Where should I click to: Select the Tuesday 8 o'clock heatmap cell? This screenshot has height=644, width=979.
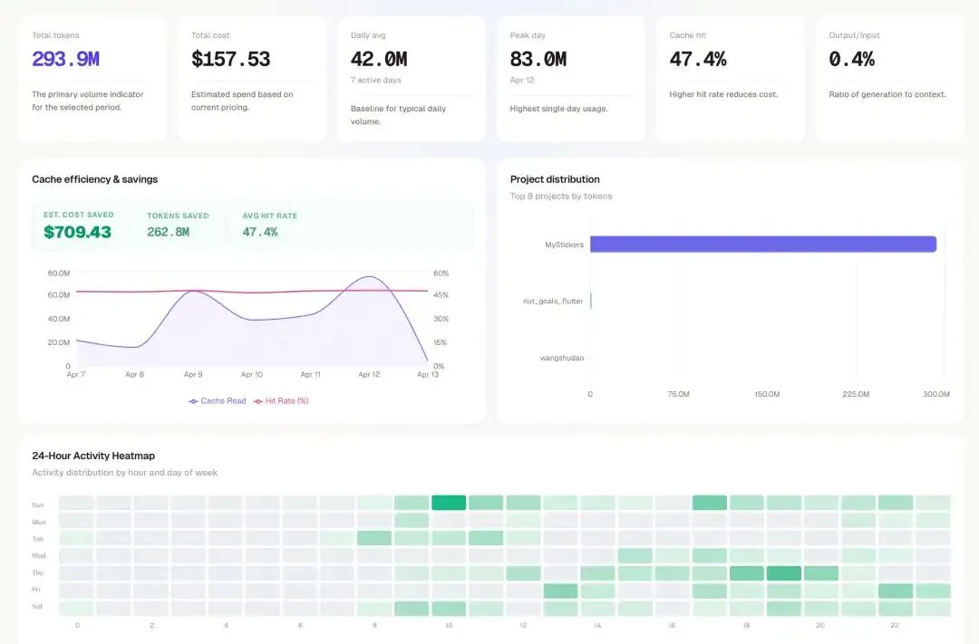(374, 537)
